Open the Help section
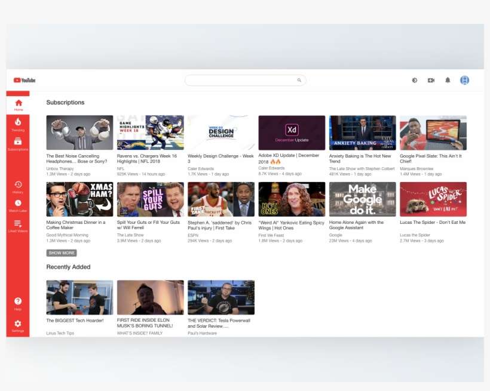490x391 pixels. (x=18, y=305)
